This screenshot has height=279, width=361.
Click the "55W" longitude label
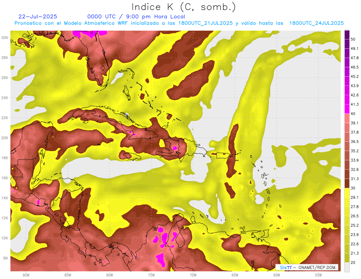tap(319, 275)
